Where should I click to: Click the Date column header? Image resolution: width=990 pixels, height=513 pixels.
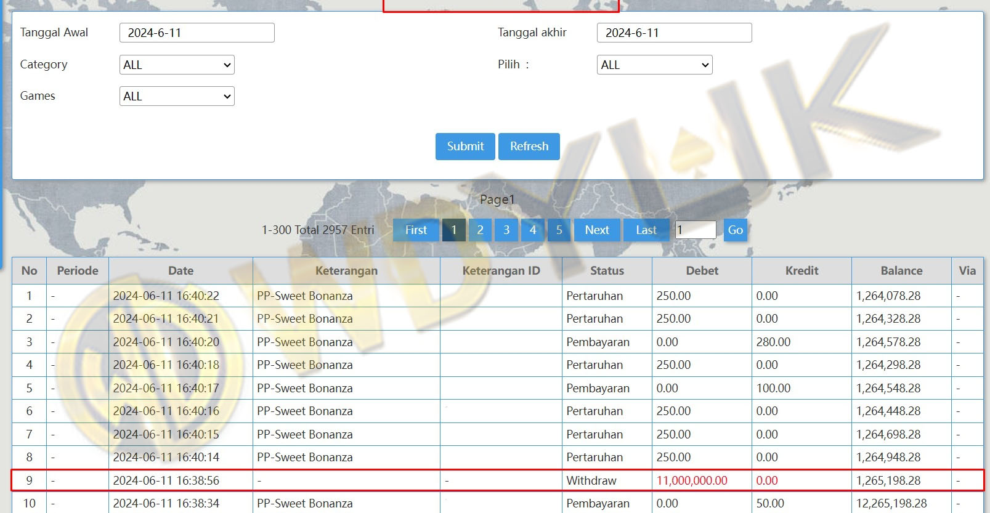(181, 270)
